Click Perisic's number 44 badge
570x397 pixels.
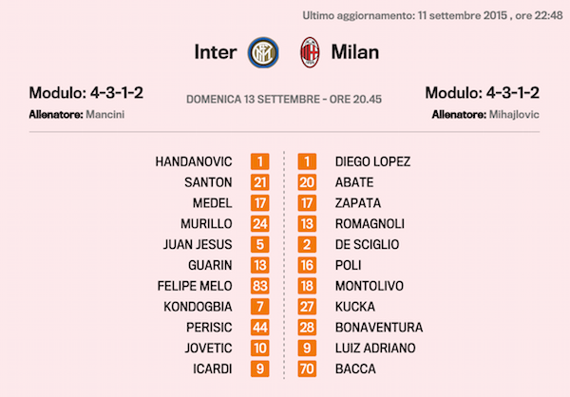(x=260, y=327)
